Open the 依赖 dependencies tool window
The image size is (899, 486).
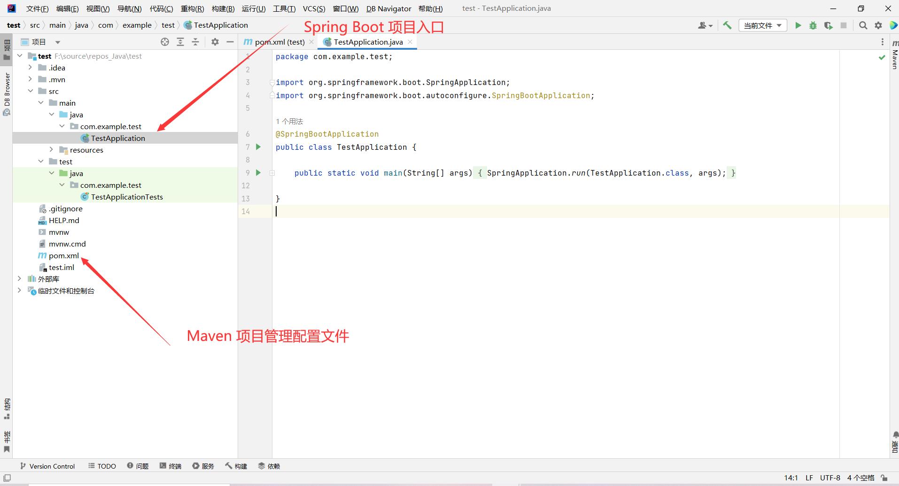(x=269, y=466)
